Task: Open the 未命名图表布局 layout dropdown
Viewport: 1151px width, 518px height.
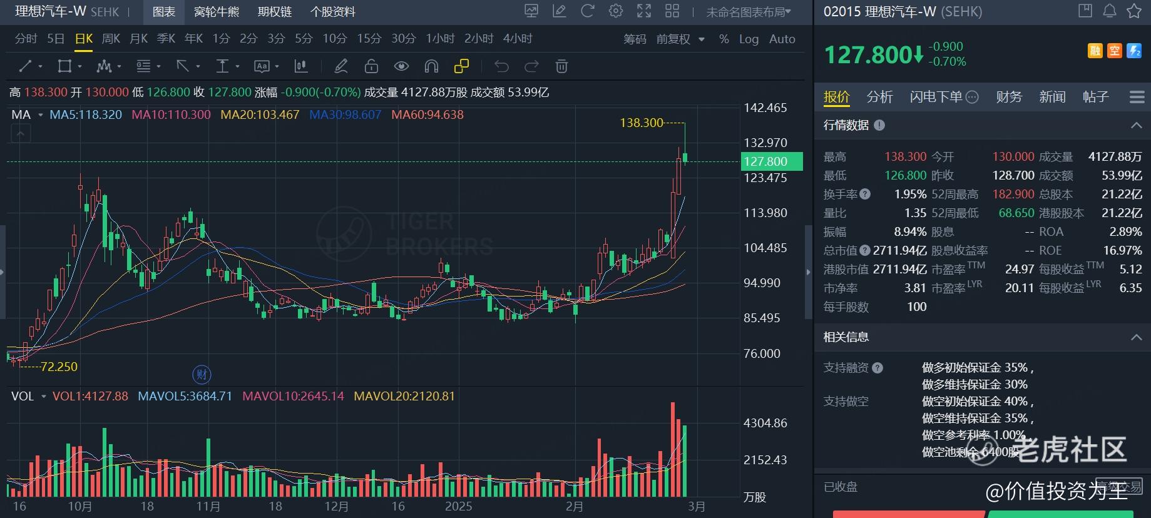Action: [x=749, y=12]
